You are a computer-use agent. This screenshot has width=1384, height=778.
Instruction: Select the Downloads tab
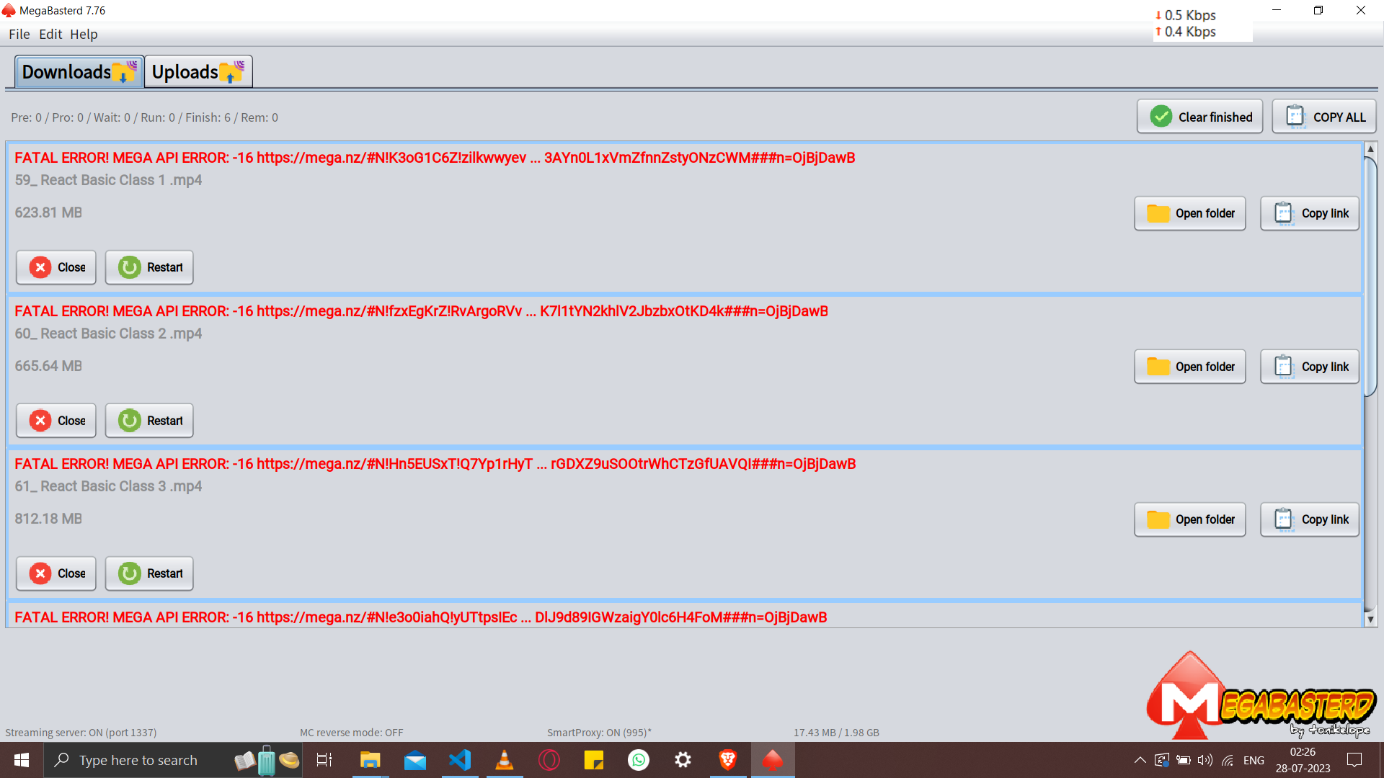(79, 72)
